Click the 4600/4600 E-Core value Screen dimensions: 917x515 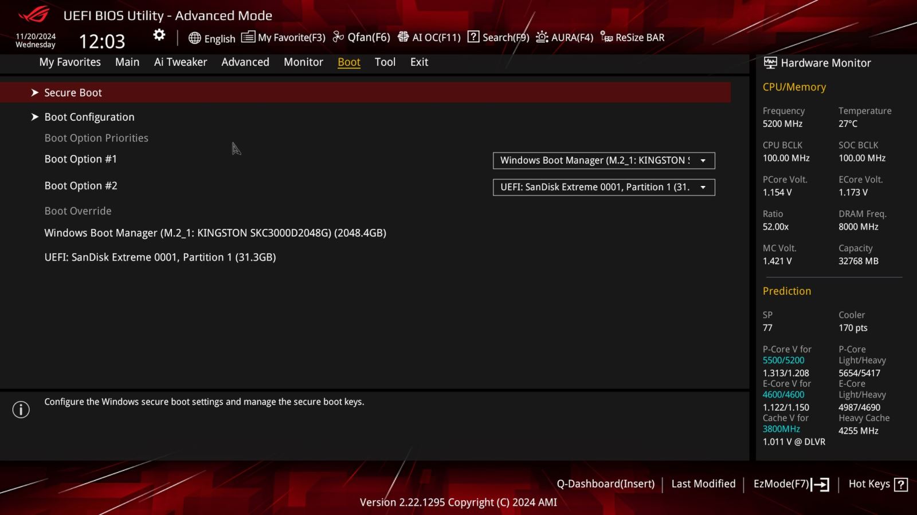click(783, 394)
